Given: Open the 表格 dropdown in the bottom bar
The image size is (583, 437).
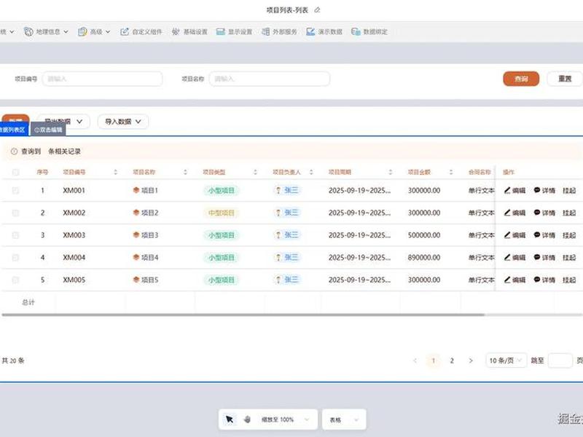Looking at the screenshot, I should point(344,420).
